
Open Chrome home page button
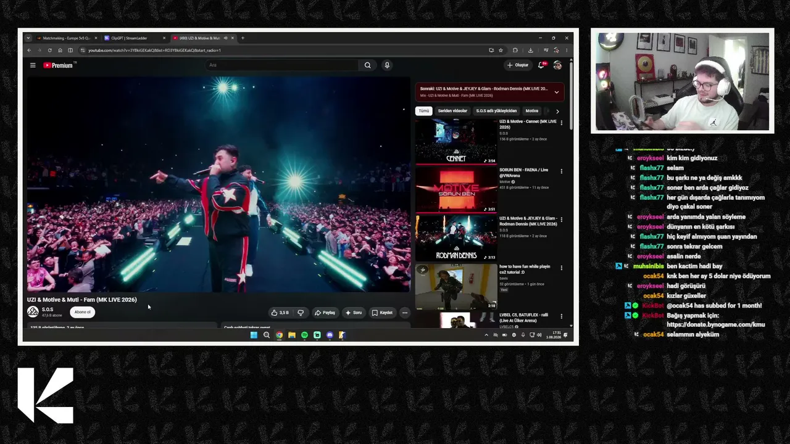coord(60,50)
